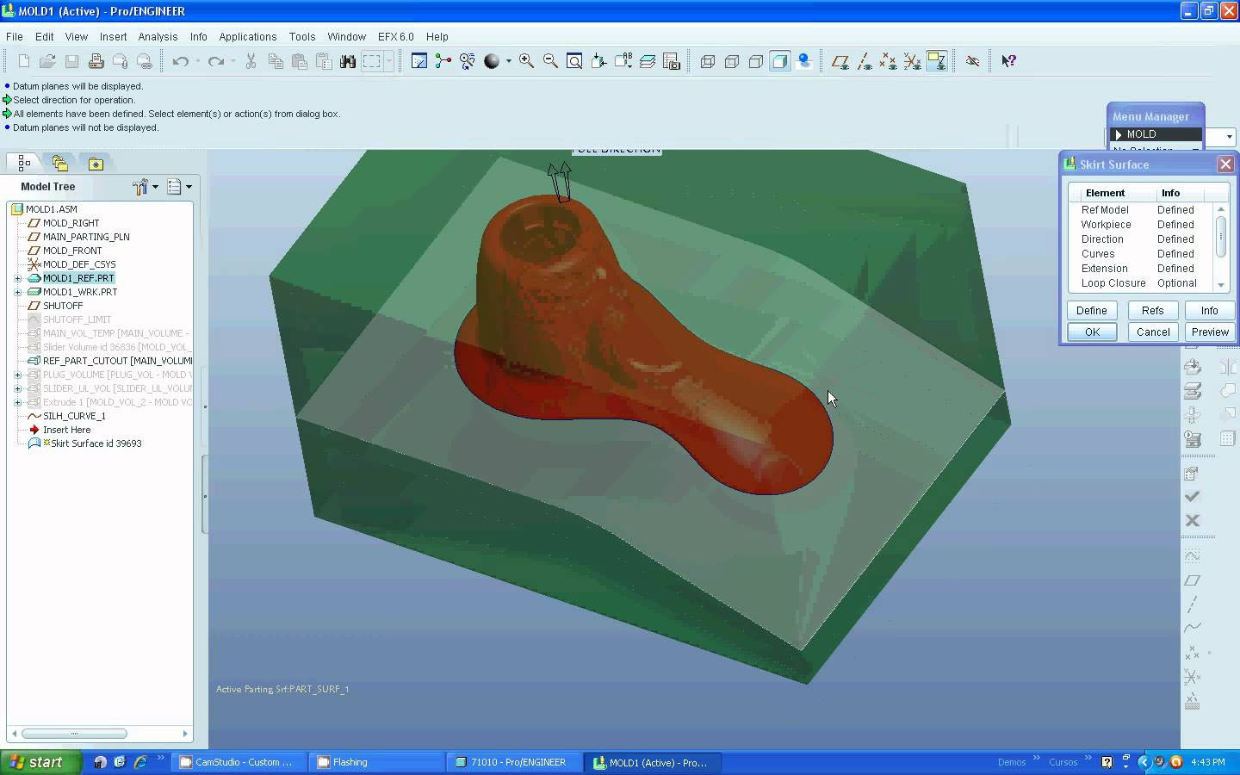
Task: Click the Reorient view icon
Action: (598, 61)
